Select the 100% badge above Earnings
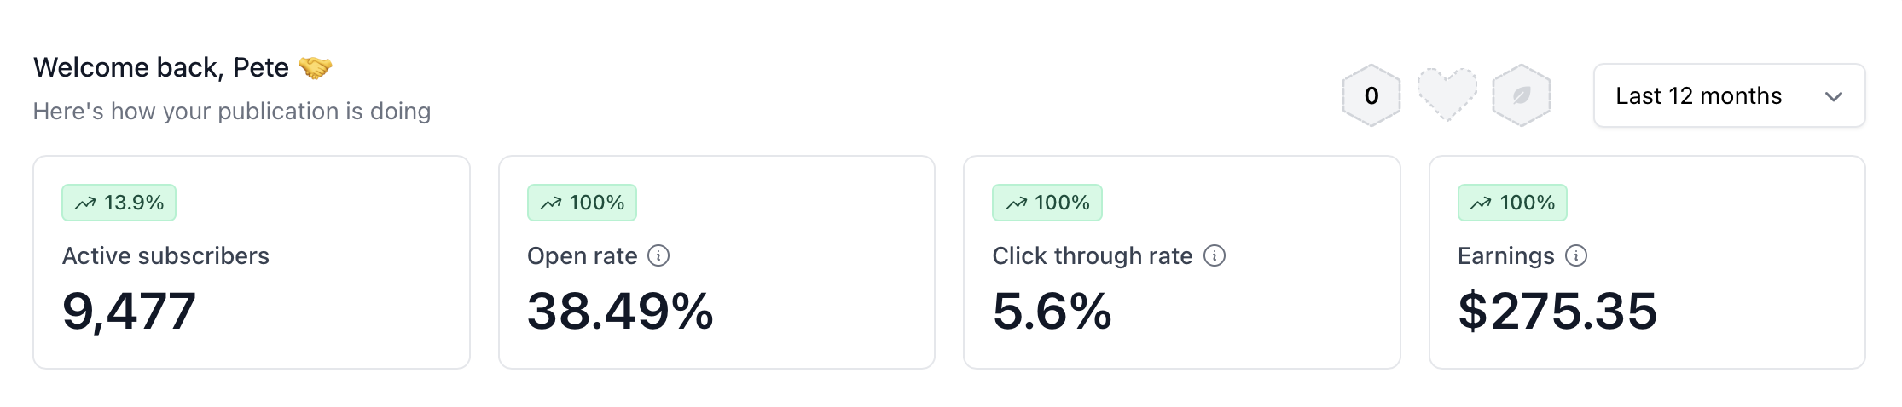The image size is (1902, 407). click(1512, 203)
